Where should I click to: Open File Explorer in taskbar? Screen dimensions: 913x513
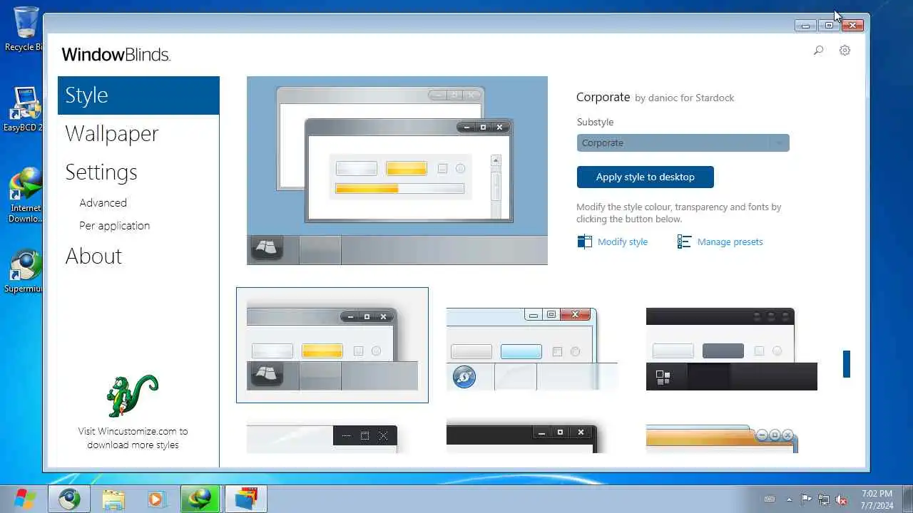pyautogui.click(x=113, y=499)
